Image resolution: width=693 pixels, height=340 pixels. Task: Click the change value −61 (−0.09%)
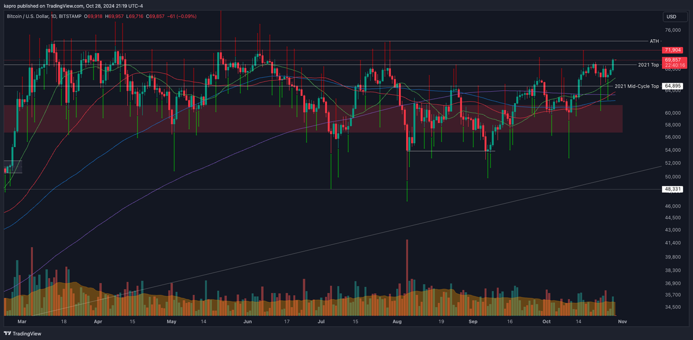click(x=182, y=16)
